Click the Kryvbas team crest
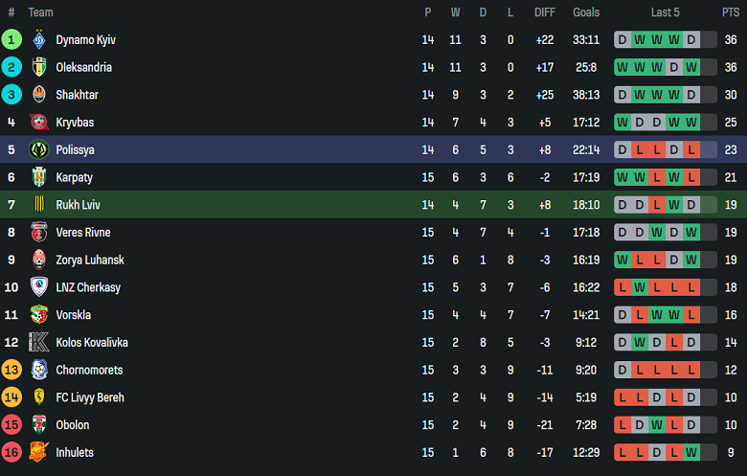 pos(39,123)
